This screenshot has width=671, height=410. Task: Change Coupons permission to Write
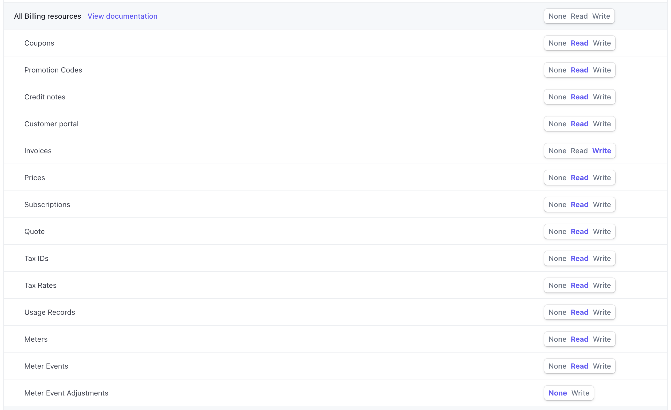point(602,43)
